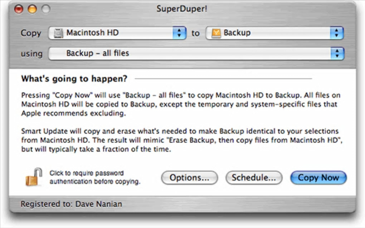
Task: Minimize window with the yellow button
Action: click(32, 9)
